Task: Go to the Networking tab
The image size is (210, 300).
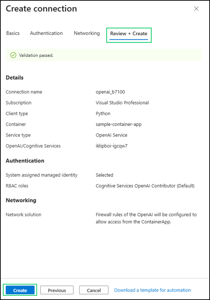Action: (x=86, y=33)
